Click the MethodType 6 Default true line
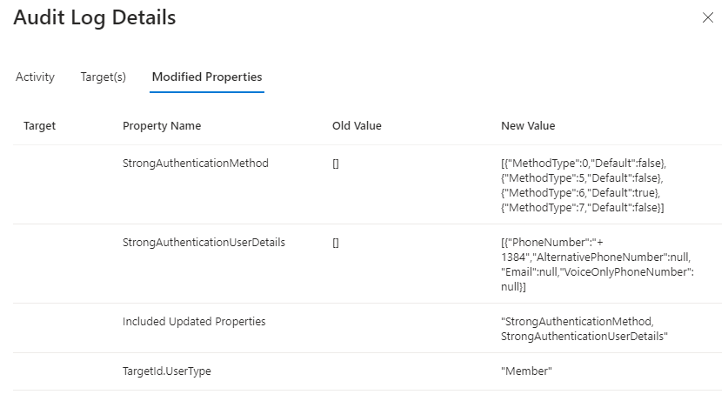 click(581, 192)
